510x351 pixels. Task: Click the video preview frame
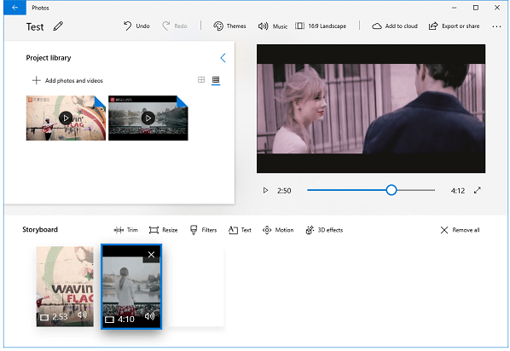[371, 108]
